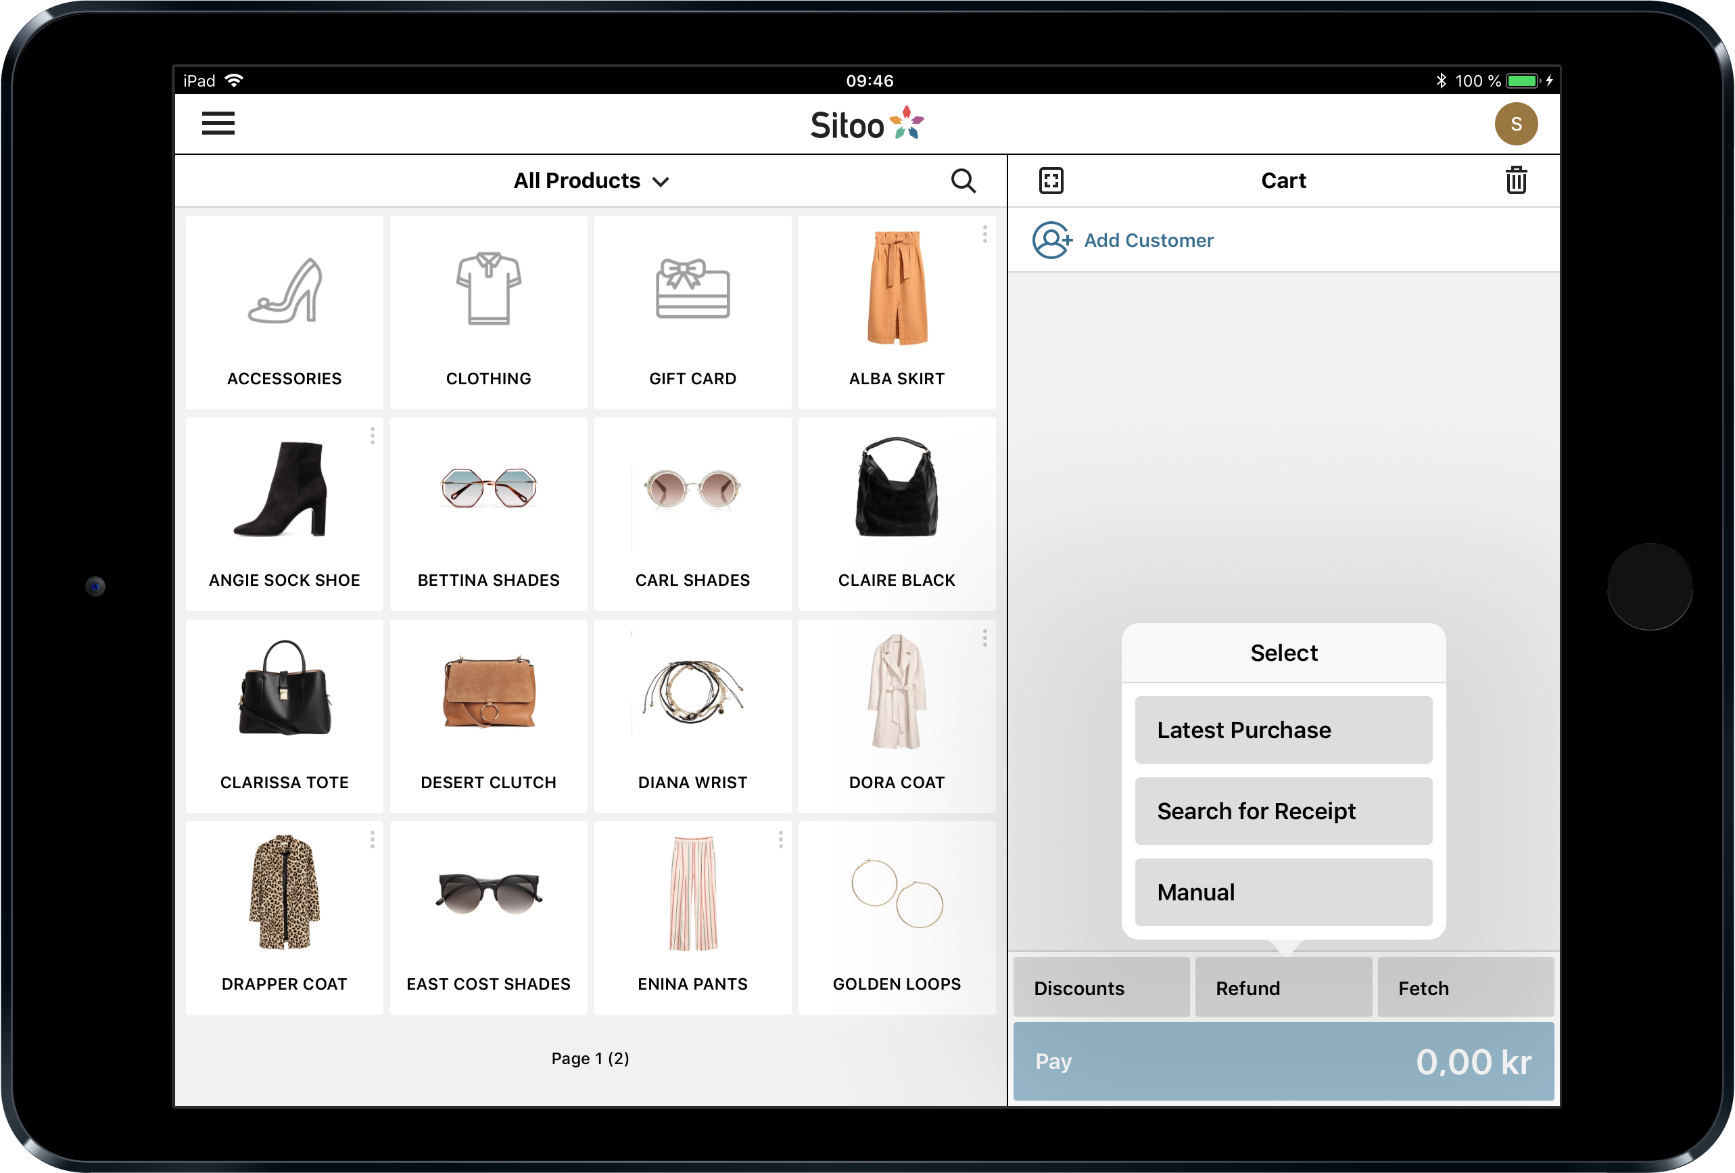The width and height of the screenshot is (1735, 1173).
Task: Open Dora Coat options dots
Action: [x=984, y=638]
